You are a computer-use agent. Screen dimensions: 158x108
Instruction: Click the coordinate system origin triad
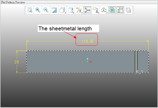89,60
